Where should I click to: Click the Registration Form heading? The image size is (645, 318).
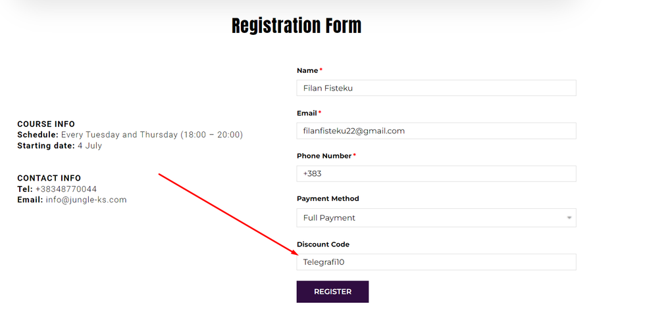(296, 26)
